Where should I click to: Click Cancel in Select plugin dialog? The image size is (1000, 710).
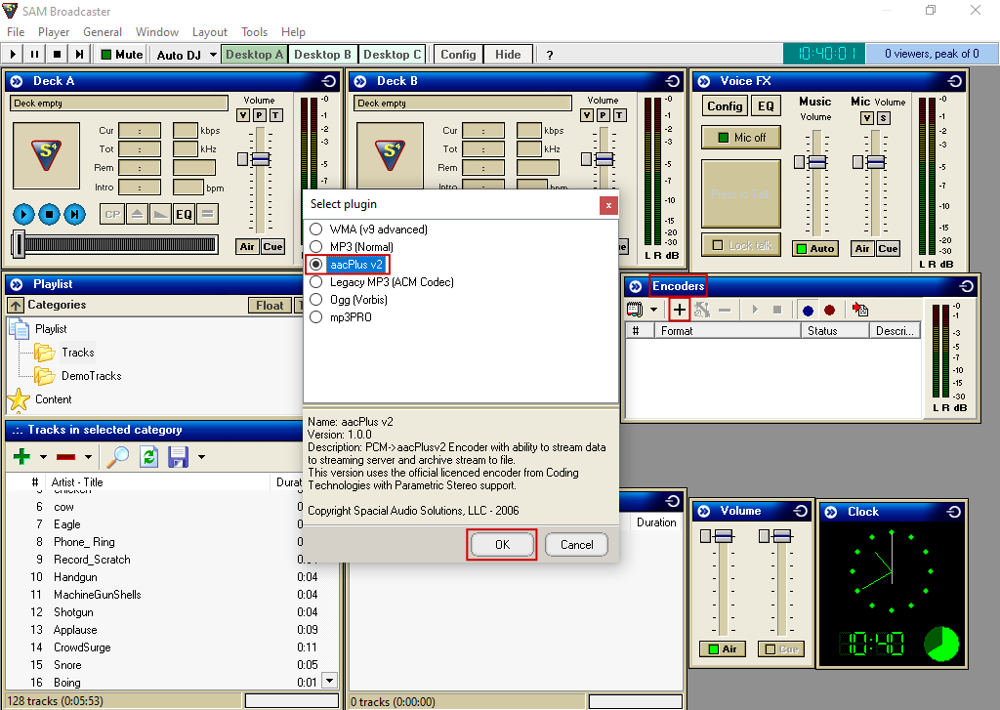click(x=576, y=545)
